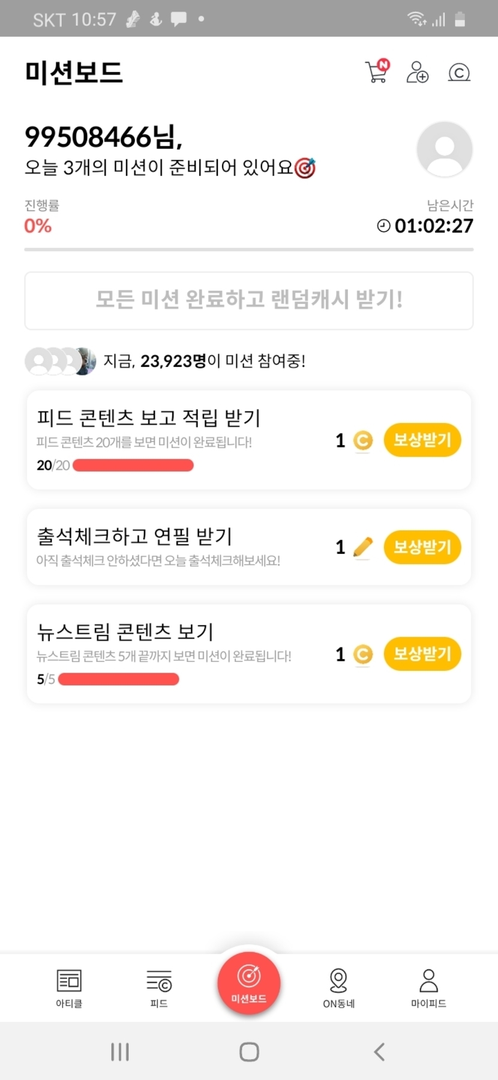The height and width of the screenshot is (1080, 498).
Task: Tap the add friend icon
Action: click(417, 72)
